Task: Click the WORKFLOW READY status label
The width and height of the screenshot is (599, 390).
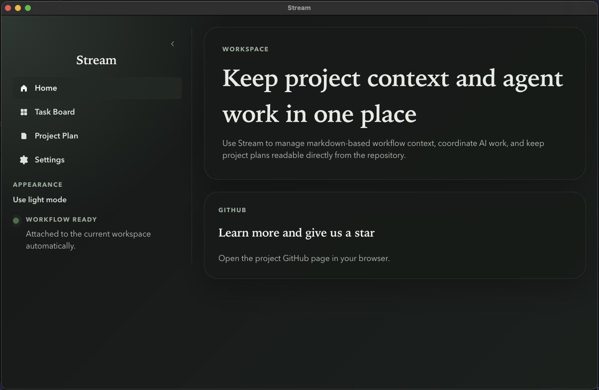Action: (61, 220)
